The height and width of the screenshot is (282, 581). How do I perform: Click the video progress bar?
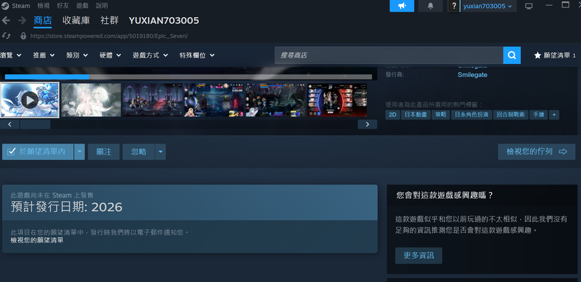[188, 77]
